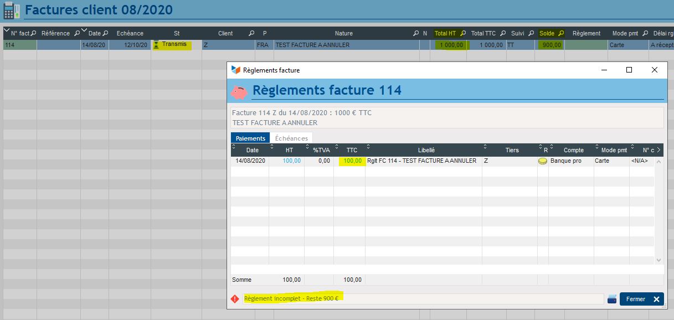674x320 pixels.
Task: Toggle sort arrows on Libellé column
Action: point(368,147)
